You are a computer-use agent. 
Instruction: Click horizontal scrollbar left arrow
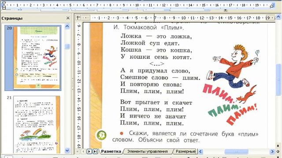coord(200,151)
